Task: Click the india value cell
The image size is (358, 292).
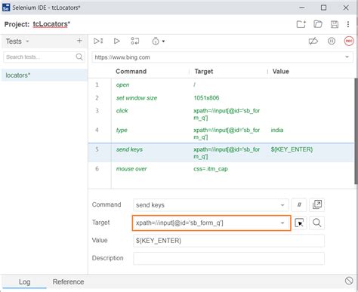Action: pos(277,130)
